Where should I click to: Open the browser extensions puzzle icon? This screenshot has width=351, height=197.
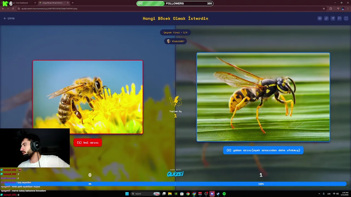pos(331,8)
